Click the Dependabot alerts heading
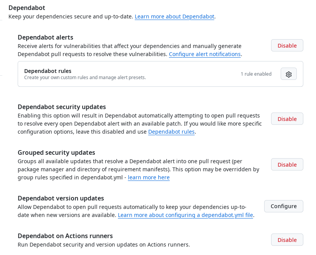The image size is (316, 255). click(x=45, y=38)
